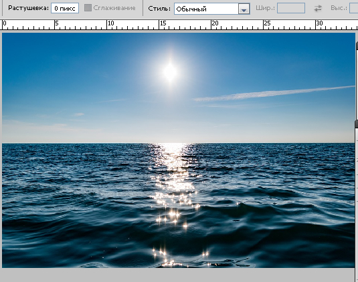Toggle the Сглаживание checkbox
This screenshot has width=358, height=282.
coord(88,8)
